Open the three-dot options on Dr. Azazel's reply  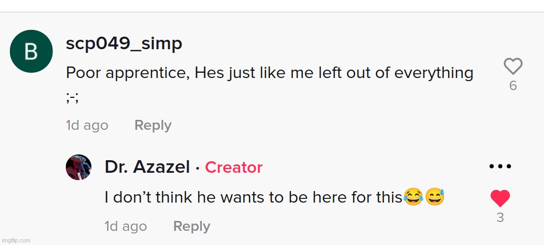(500, 166)
